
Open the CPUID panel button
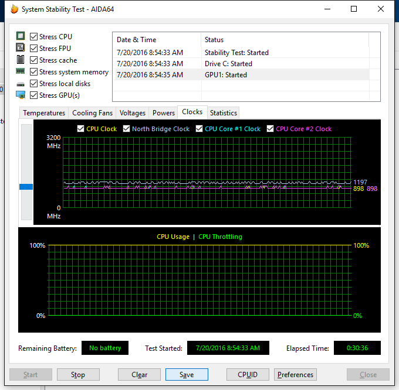coord(248,375)
